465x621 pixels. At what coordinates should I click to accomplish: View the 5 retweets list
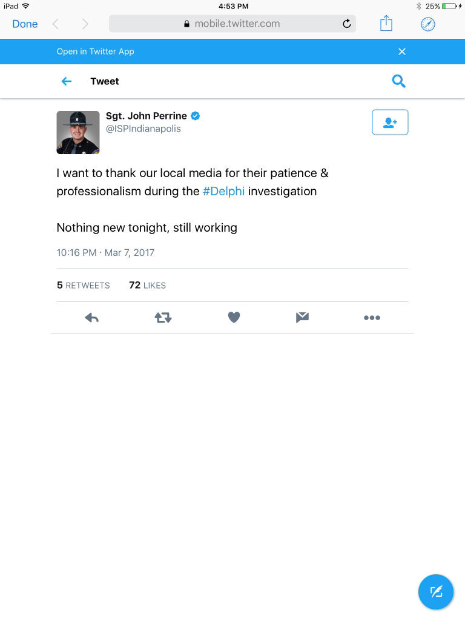pos(84,285)
